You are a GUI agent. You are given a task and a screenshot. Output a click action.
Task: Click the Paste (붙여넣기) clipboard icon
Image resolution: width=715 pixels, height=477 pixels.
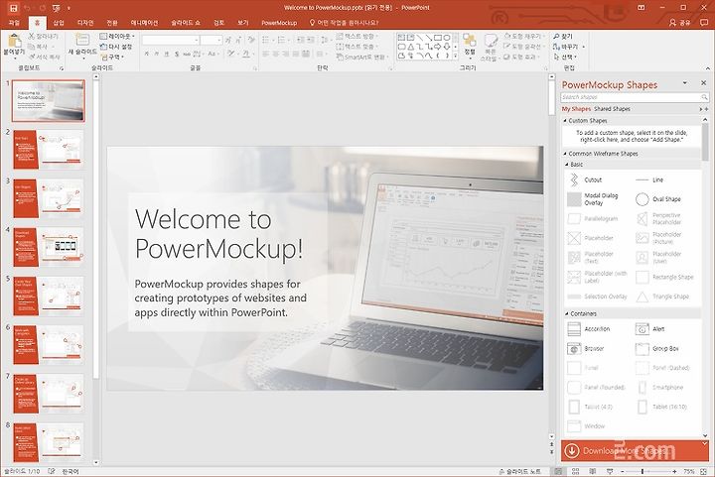tap(14, 42)
